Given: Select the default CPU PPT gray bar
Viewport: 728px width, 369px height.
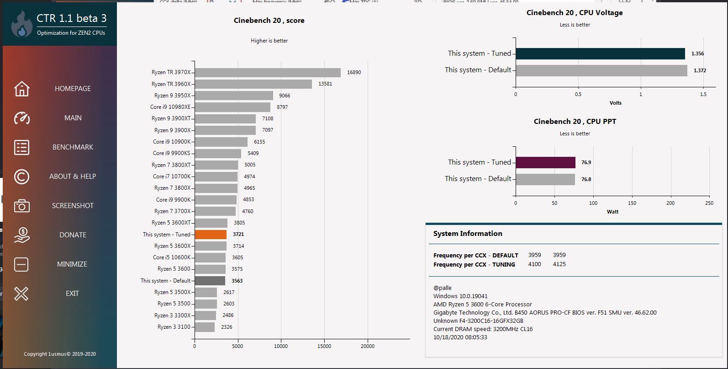Looking at the screenshot, I should coord(545,179).
